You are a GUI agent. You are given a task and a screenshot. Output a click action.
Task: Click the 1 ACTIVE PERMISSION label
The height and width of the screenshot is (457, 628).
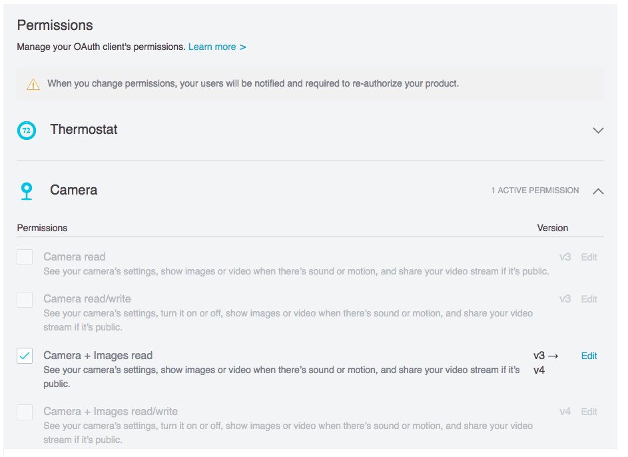pos(535,191)
